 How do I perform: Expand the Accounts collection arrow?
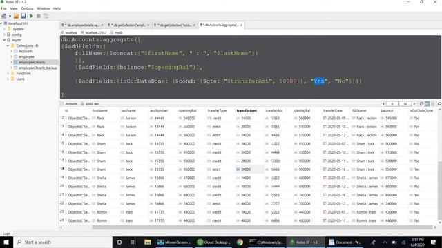[x=11, y=51]
